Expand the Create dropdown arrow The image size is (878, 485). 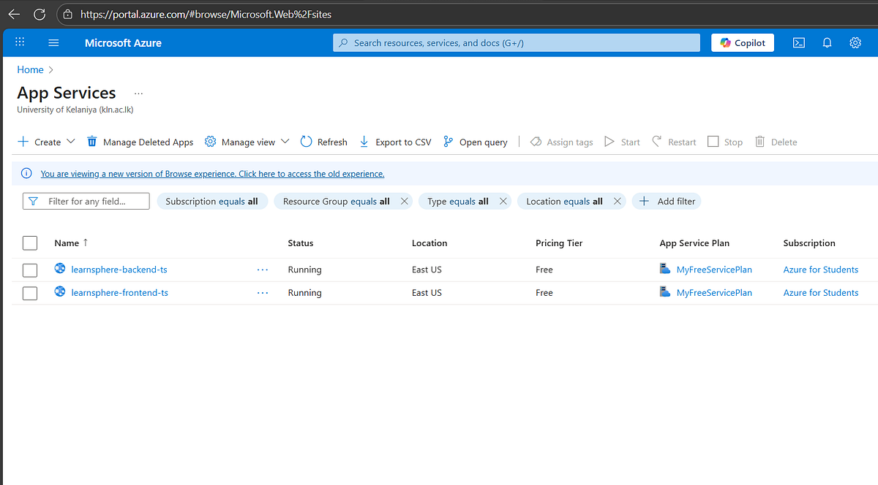(70, 141)
